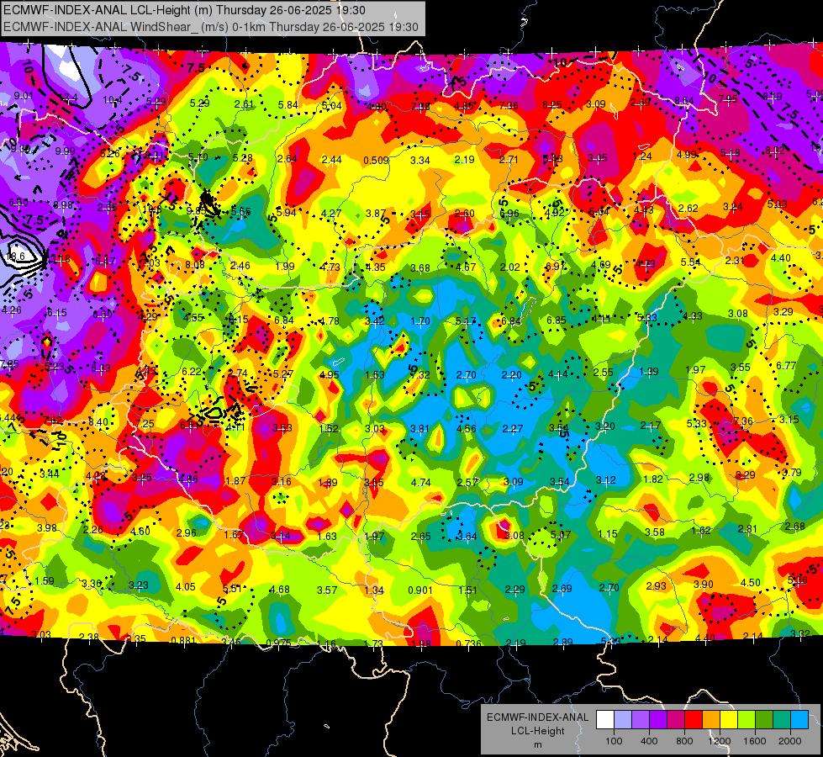
Task: Click the shear value 2.02
Action: pyautogui.click(x=509, y=267)
